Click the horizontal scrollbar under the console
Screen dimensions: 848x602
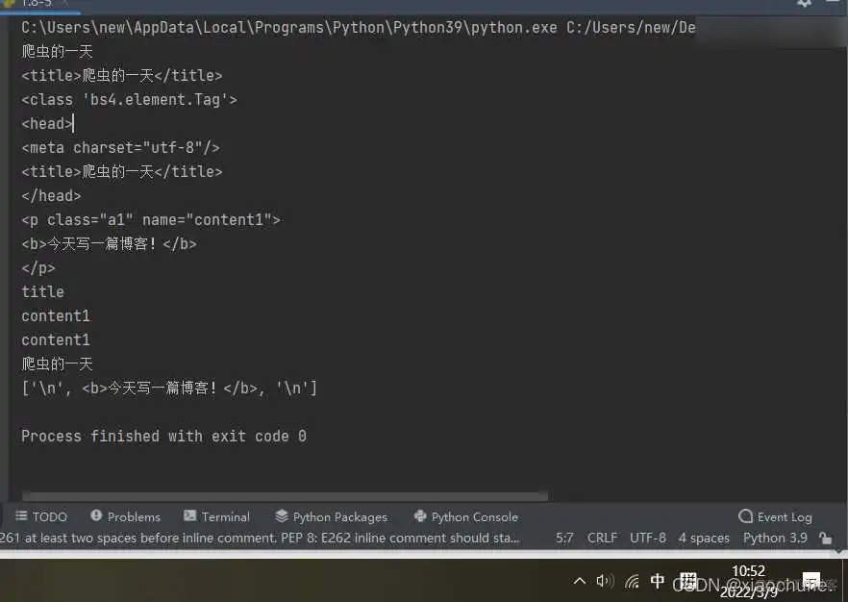[x=285, y=495]
